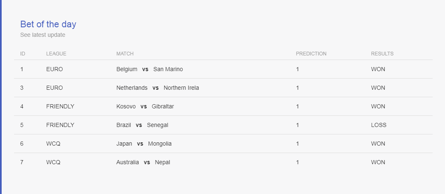Open the Japan vs Mongolia match
445x194 pixels.
click(x=144, y=144)
